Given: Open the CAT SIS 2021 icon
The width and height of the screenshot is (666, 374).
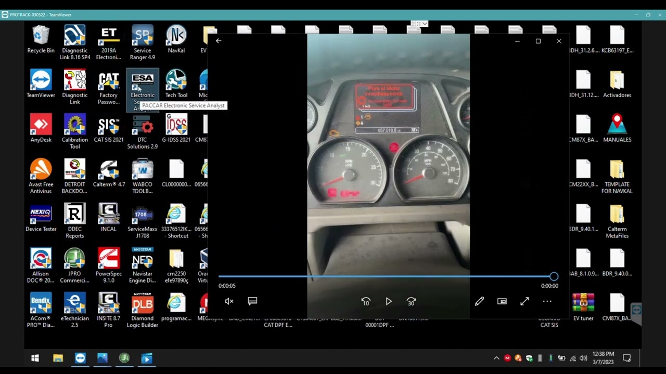Looking at the screenshot, I should [108, 129].
